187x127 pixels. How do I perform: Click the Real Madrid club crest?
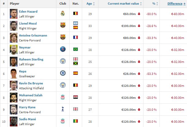[x=63, y=13]
